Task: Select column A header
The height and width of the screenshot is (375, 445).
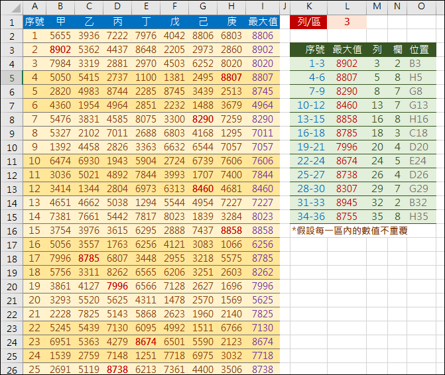Action: coord(34,7)
